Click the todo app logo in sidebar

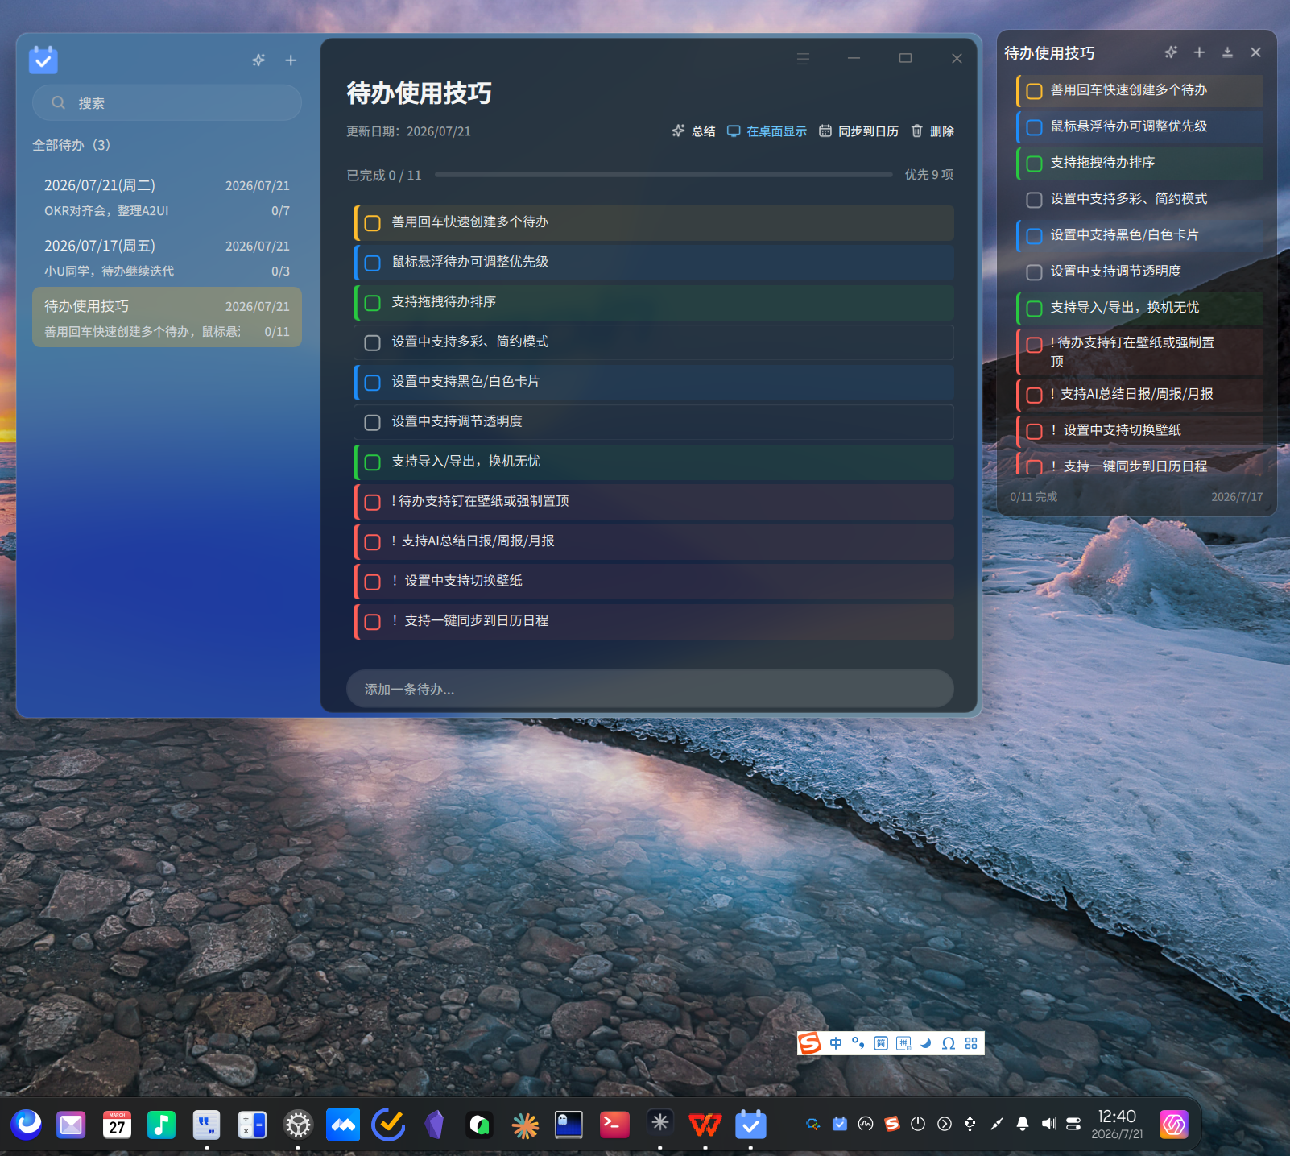click(x=43, y=60)
